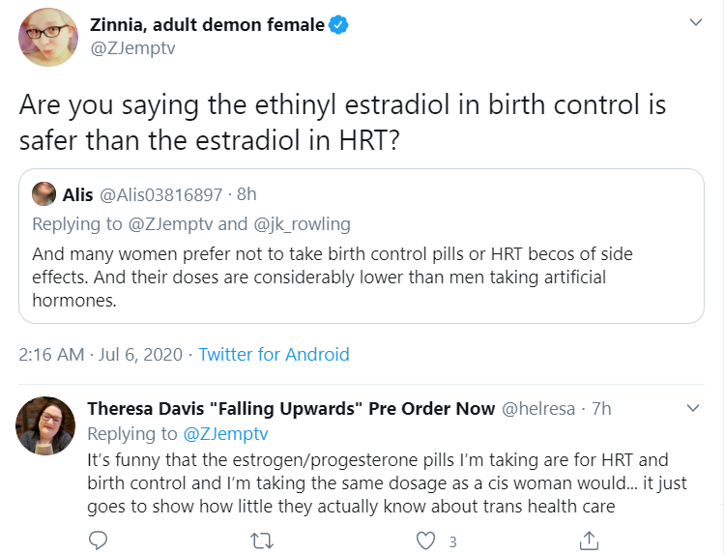725x555 pixels.
Task: Like the reply with heart icon
Action: [x=425, y=540]
